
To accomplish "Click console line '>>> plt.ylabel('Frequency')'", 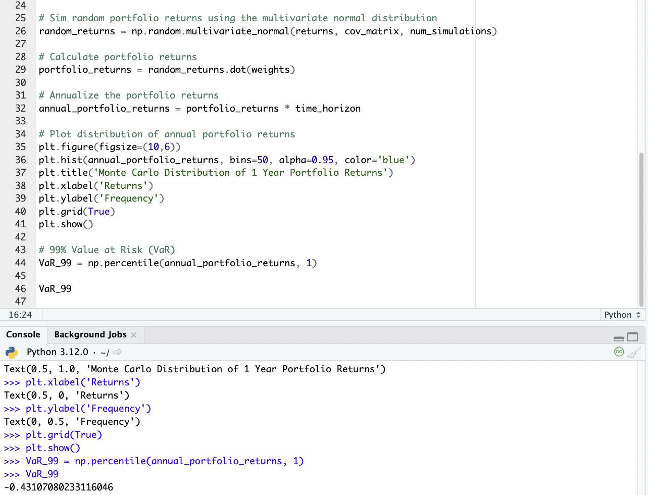I will coord(78,409).
